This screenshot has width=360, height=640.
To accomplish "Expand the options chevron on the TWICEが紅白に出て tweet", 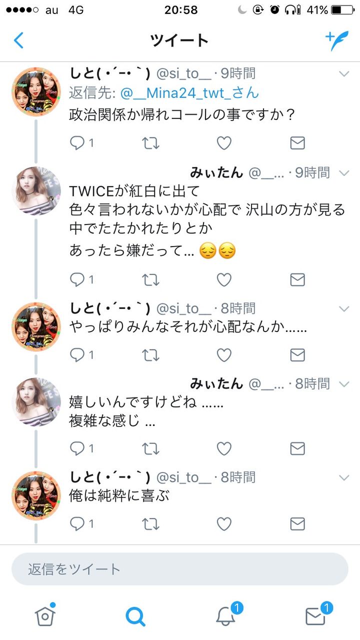I will pos(344,173).
